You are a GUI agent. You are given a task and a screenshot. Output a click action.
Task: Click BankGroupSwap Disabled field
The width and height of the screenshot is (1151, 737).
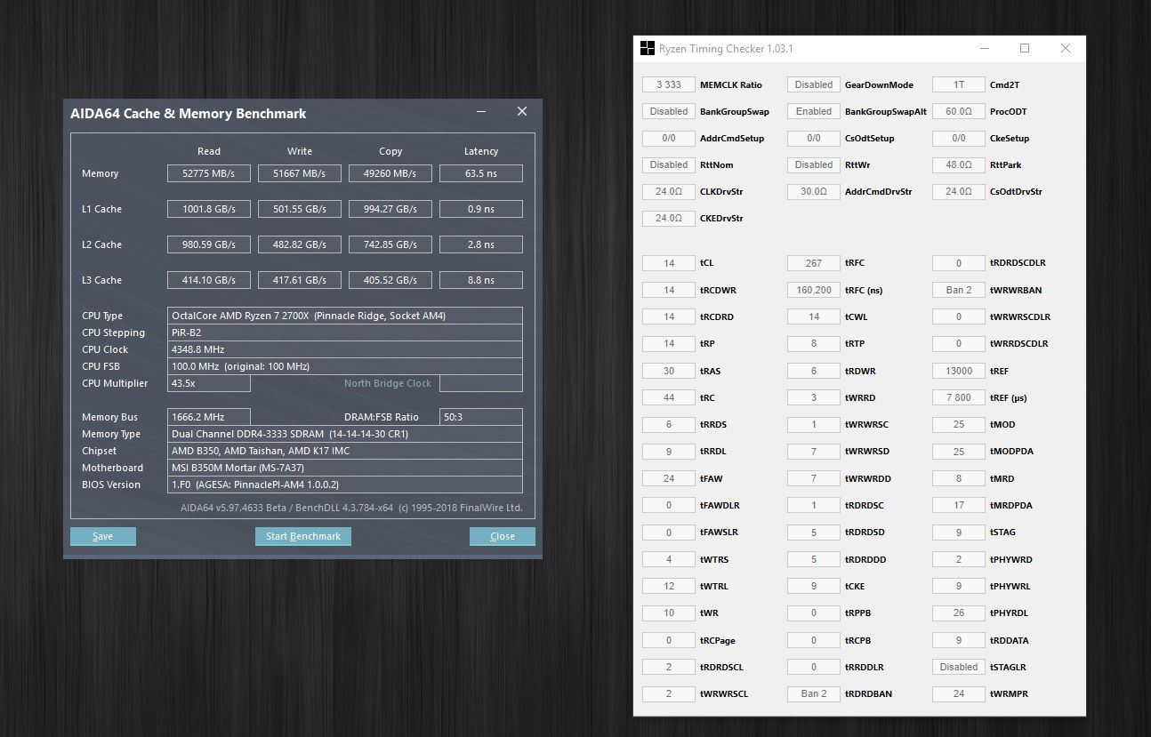669,111
